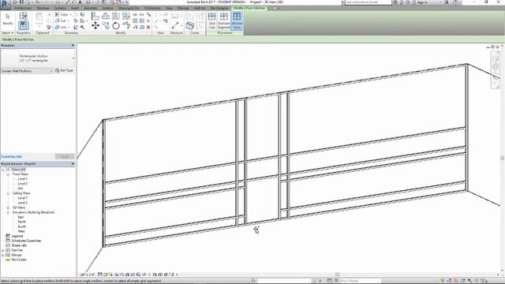Open the Type Properties icon
505x284 pixels.
coord(24,16)
